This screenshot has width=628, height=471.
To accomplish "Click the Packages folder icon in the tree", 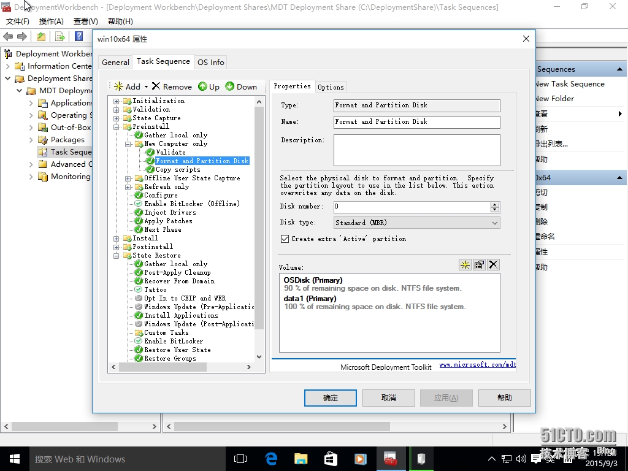I will [x=42, y=140].
